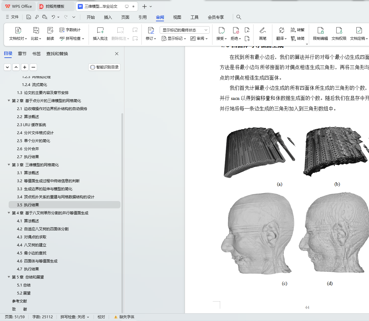The image size is (369, 321).
Task: Click the 智能识别目录 button
Action: (104, 67)
